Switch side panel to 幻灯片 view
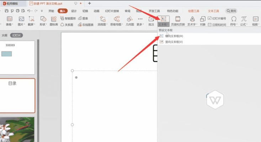261x142 pixels. click(16, 35)
